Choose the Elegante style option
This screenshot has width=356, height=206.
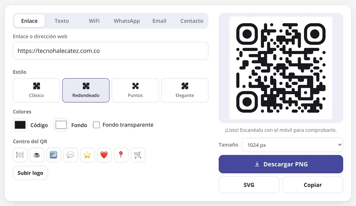(x=185, y=90)
